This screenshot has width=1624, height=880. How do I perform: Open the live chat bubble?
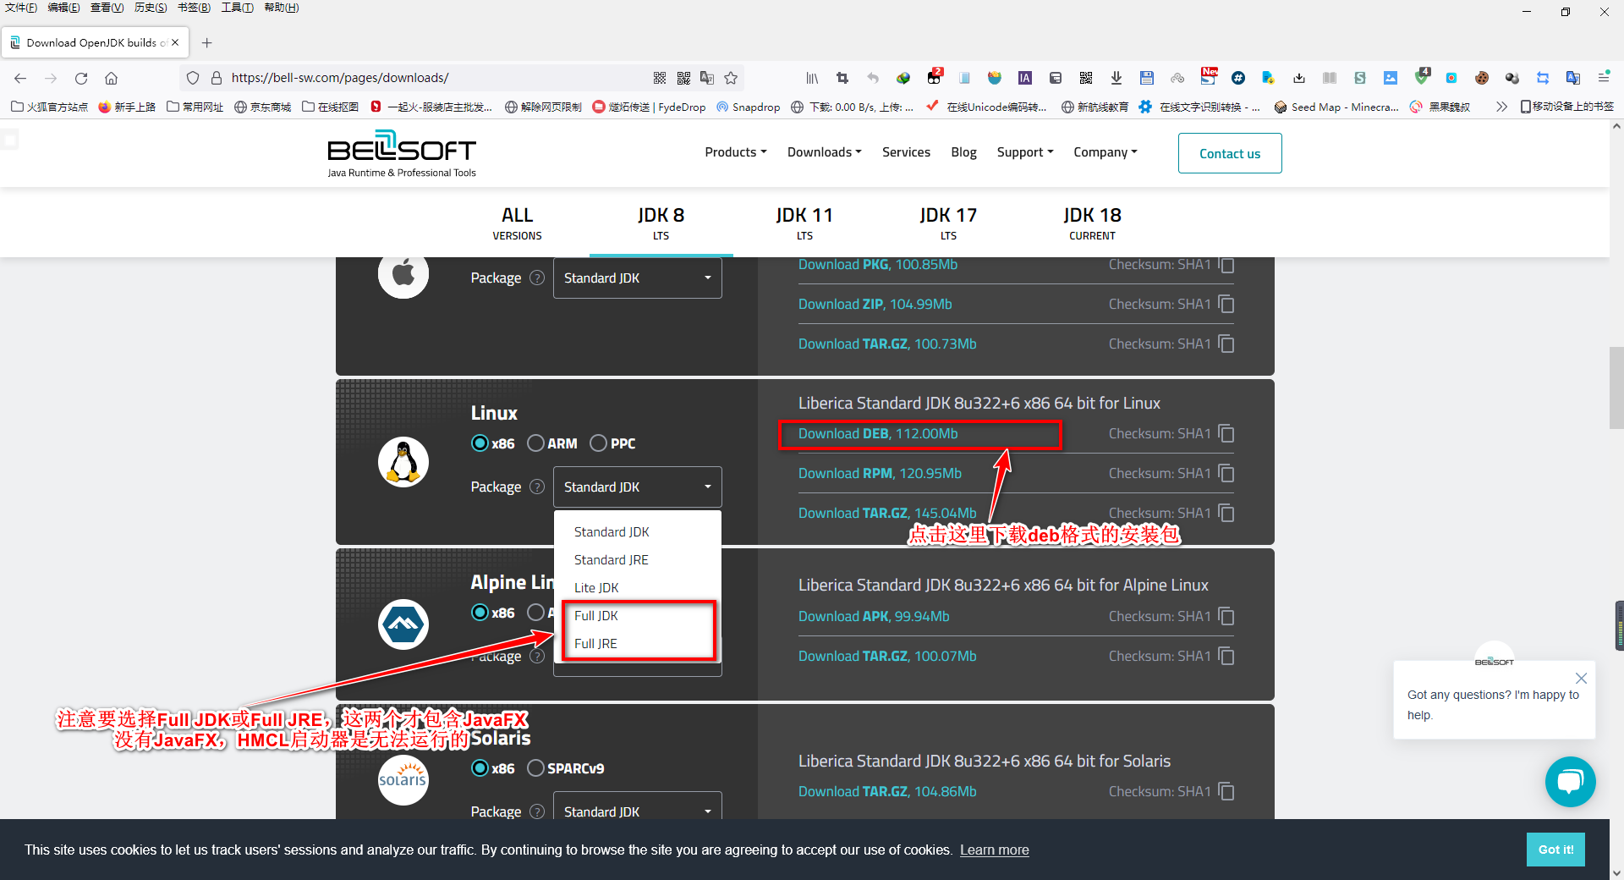pos(1570,781)
